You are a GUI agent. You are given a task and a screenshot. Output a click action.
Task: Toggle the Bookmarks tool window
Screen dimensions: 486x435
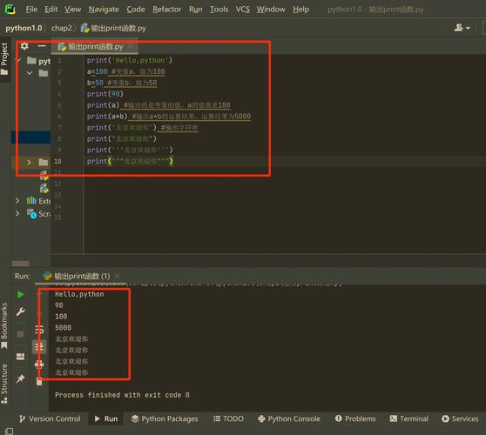click(4, 325)
